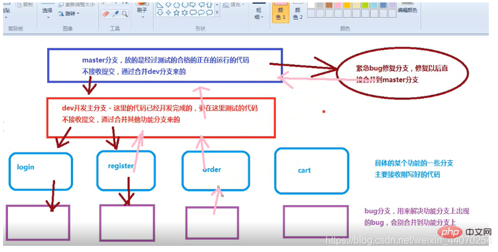Image resolution: width=498 pixels, height=252 pixels.
Task: Pick the light yellow color swatch
Action: coord(356,5)
